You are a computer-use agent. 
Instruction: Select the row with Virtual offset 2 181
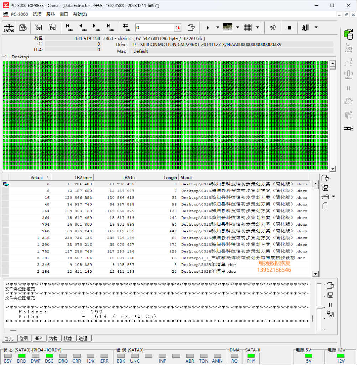[x=156, y=258]
